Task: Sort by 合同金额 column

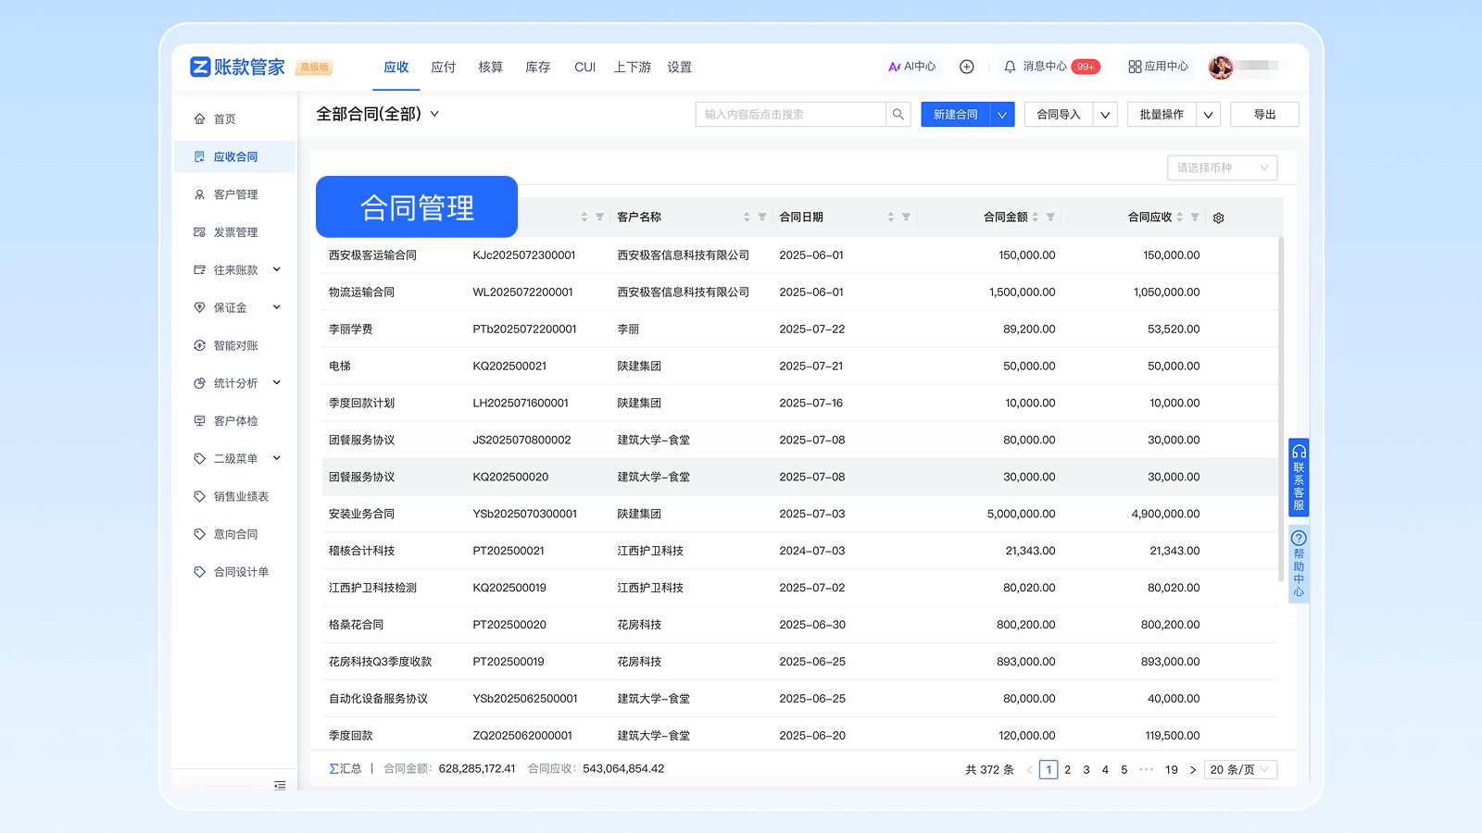Action: coord(1036,218)
